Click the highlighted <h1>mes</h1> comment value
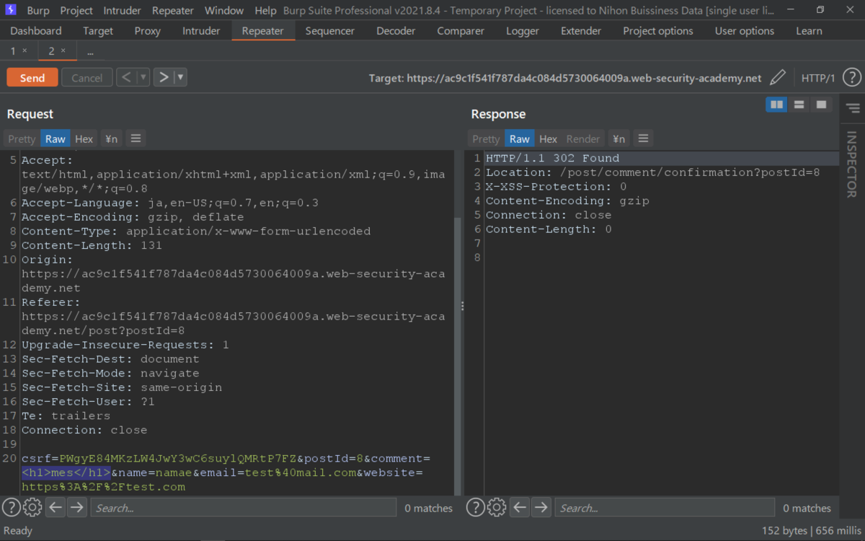 (66, 472)
